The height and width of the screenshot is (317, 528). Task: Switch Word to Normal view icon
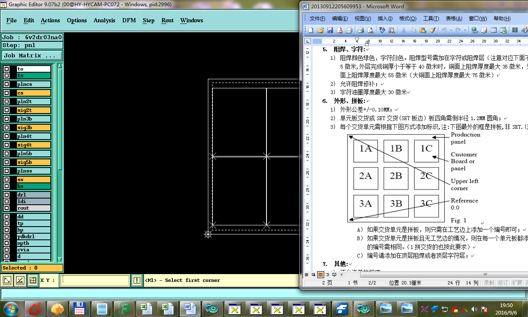306,274
